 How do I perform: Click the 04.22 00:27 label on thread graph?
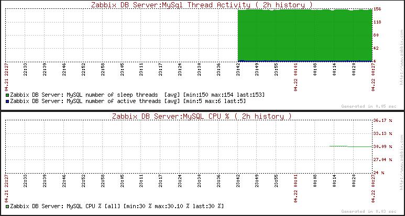tap(373, 77)
